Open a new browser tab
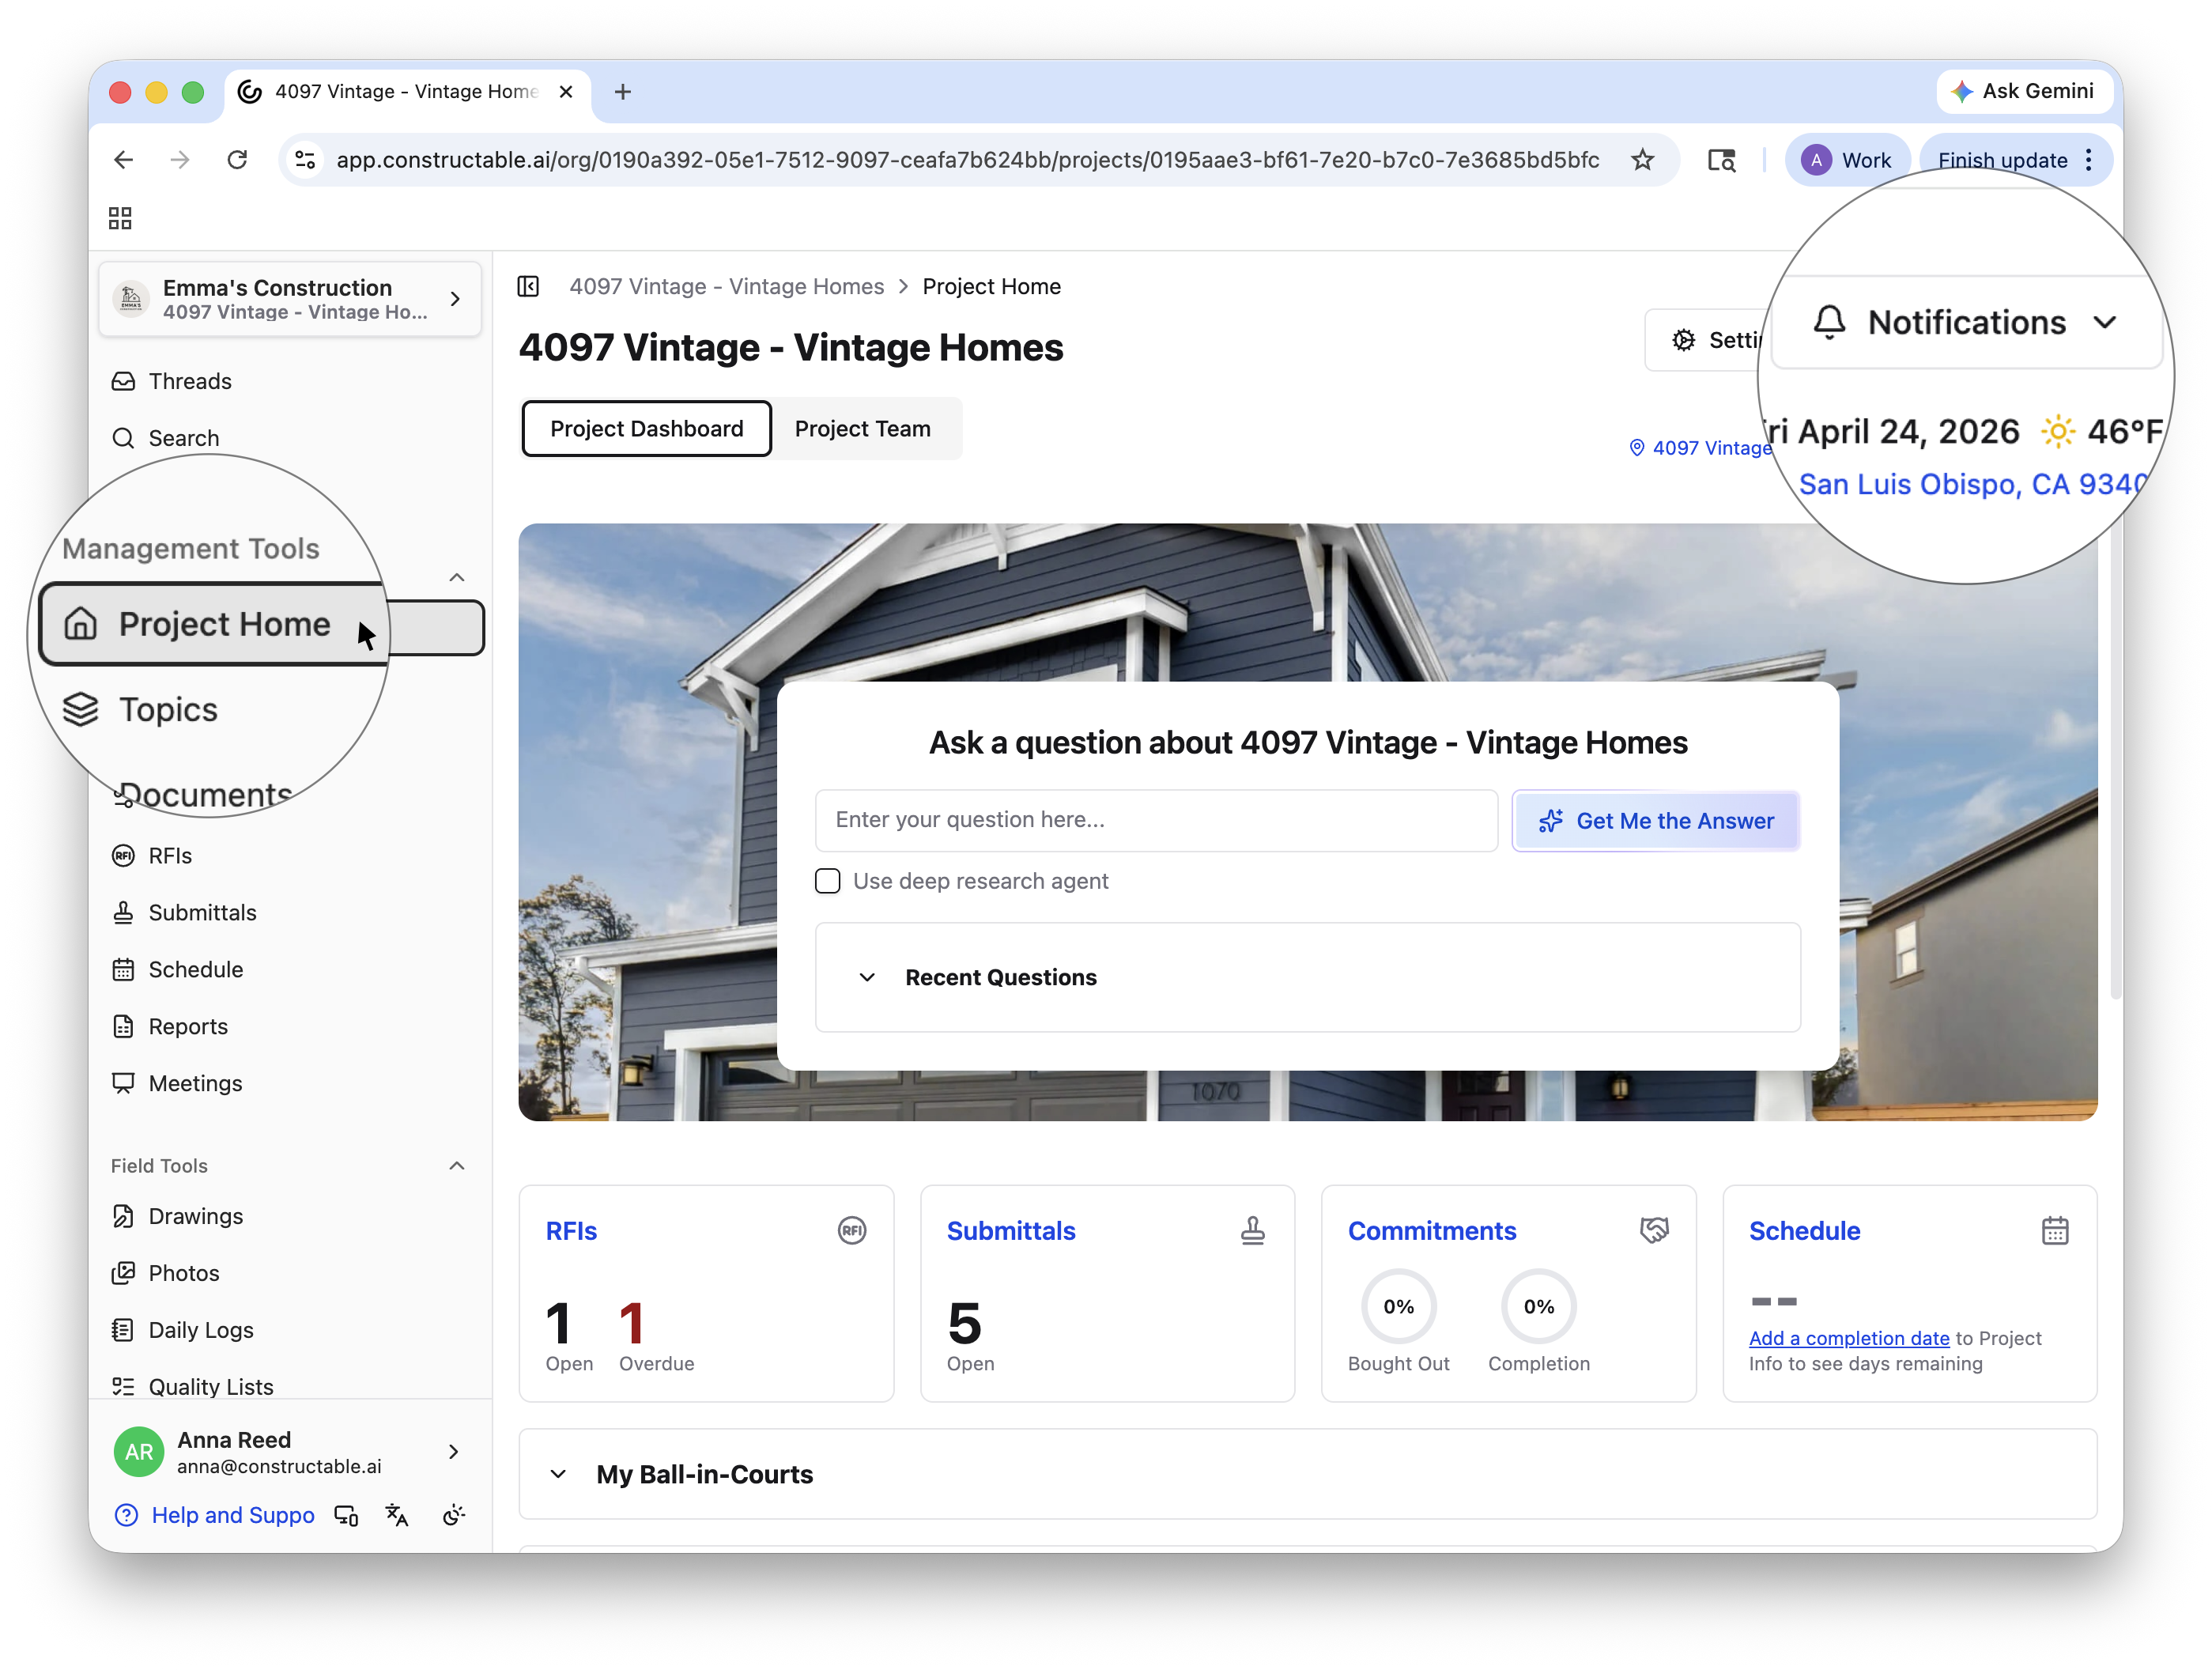 623,92
